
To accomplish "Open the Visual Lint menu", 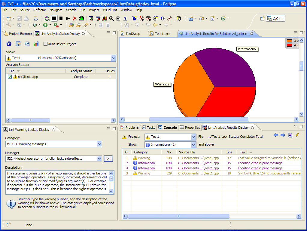I will click(110, 10).
